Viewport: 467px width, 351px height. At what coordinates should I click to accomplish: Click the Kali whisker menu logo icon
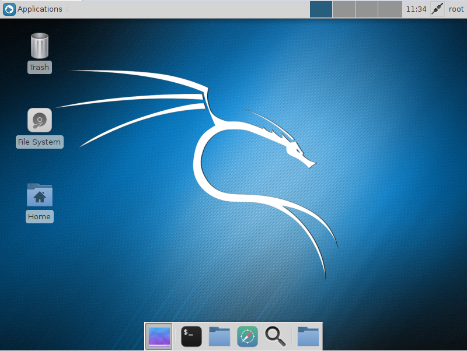pos(9,9)
